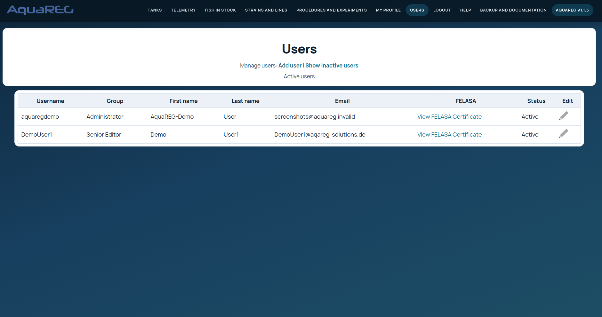View FELASA Certificate for DemoUser1
602x317 pixels.
click(449, 135)
